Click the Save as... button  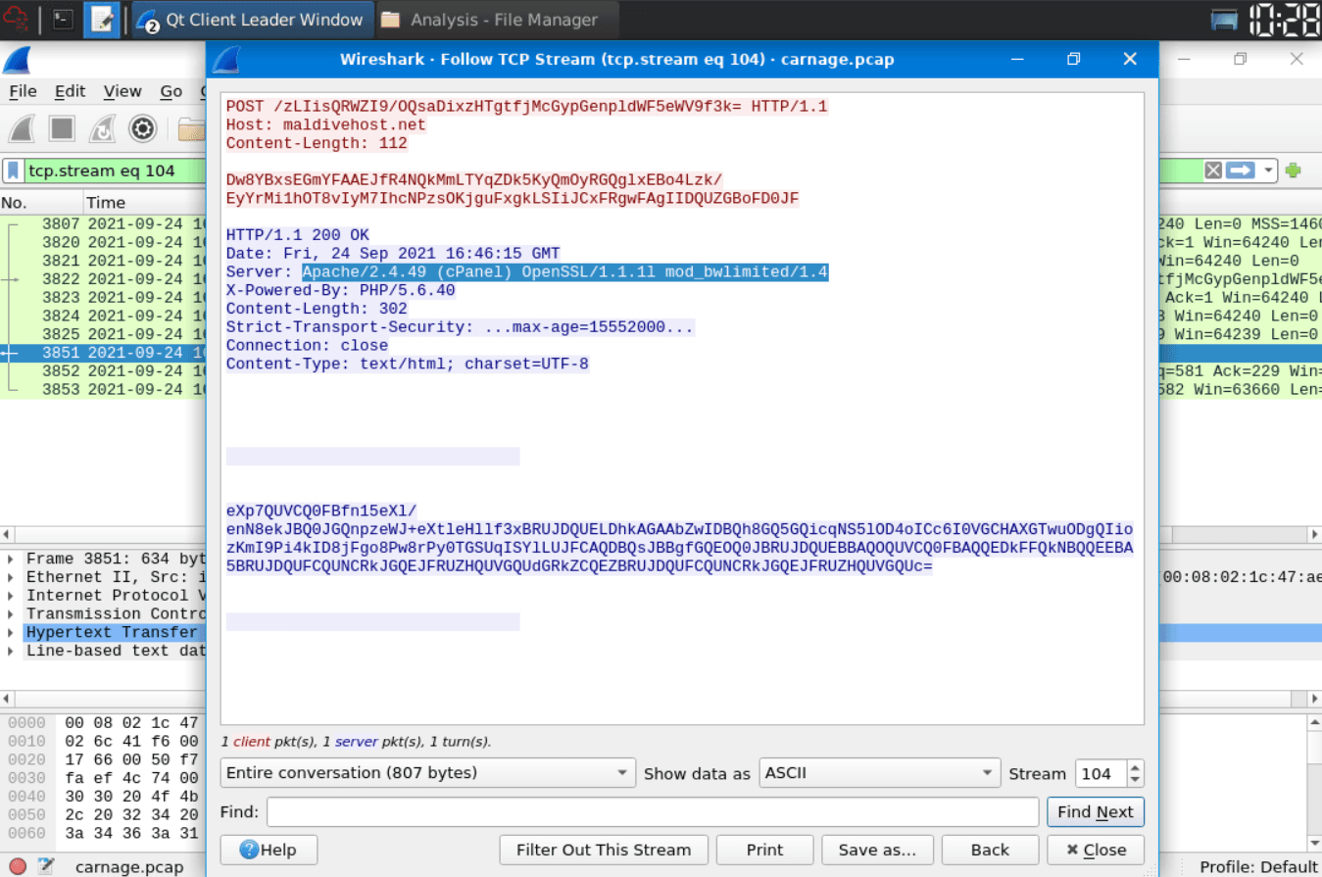pyautogui.click(x=877, y=850)
